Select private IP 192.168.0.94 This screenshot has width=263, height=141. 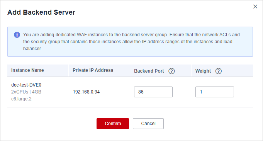point(86,92)
